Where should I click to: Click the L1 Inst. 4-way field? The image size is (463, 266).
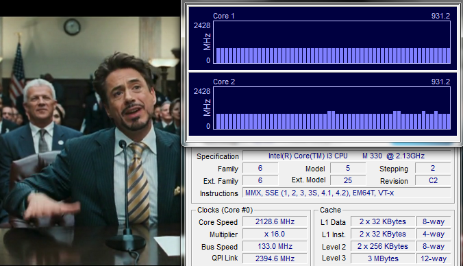click(x=434, y=234)
